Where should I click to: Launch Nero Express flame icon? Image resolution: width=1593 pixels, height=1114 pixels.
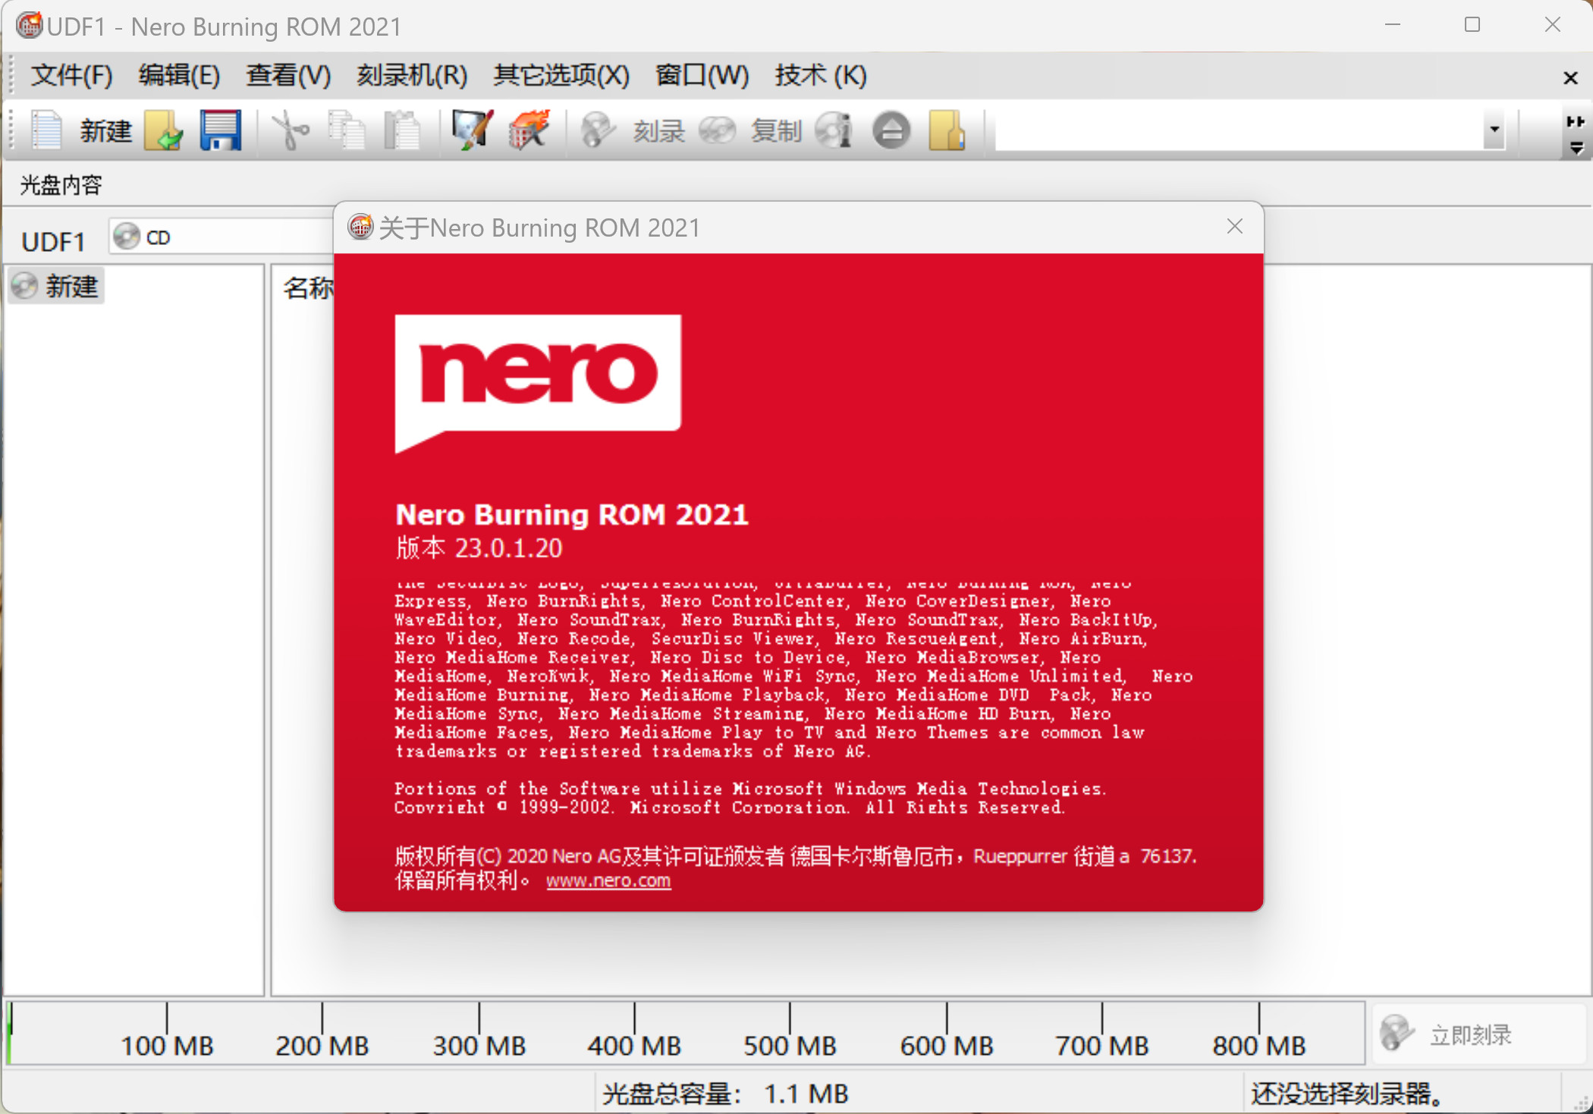pos(529,130)
